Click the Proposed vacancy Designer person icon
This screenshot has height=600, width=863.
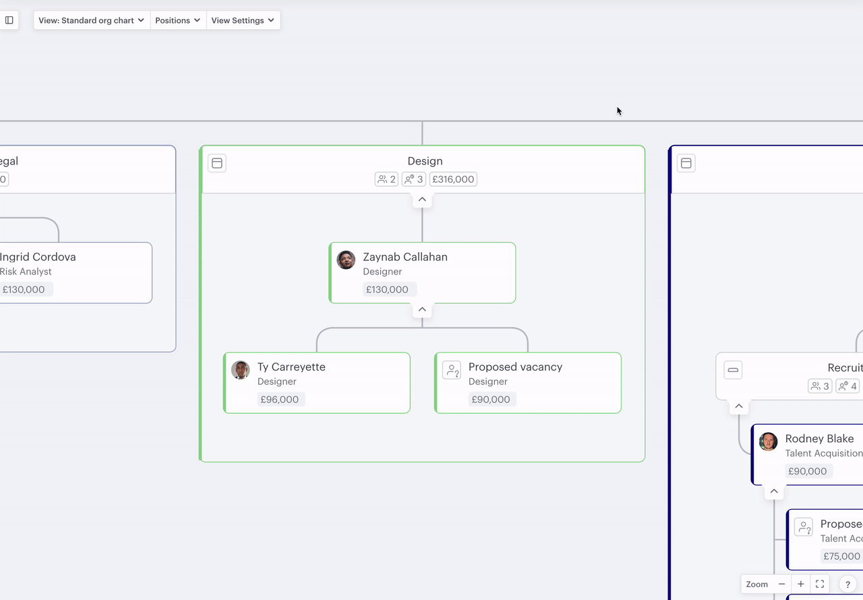(452, 370)
